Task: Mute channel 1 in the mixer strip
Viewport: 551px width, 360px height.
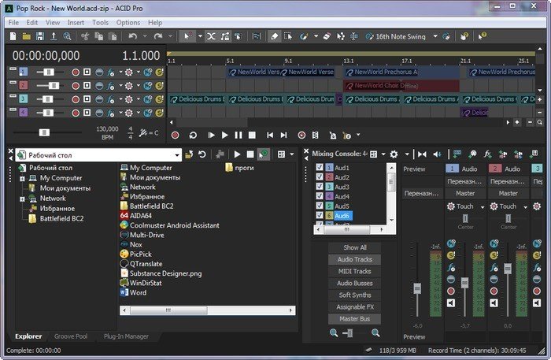Action: [451, 302]
